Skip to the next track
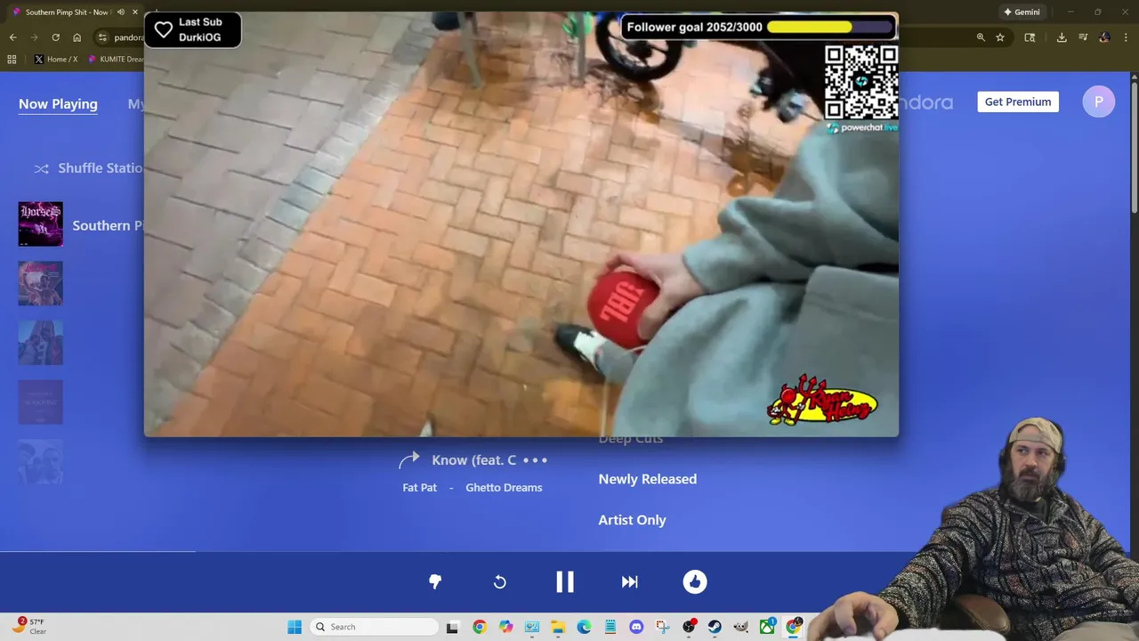This screenshot has width=1139, height=641. click(630, 581)
